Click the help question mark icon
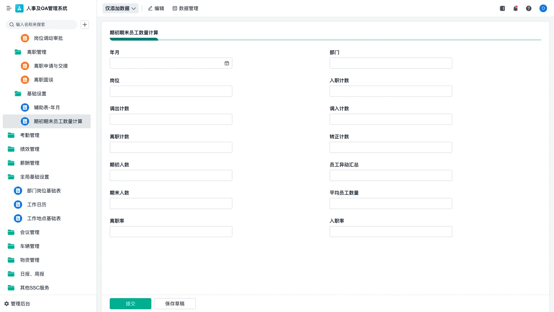 click(529, 8)
